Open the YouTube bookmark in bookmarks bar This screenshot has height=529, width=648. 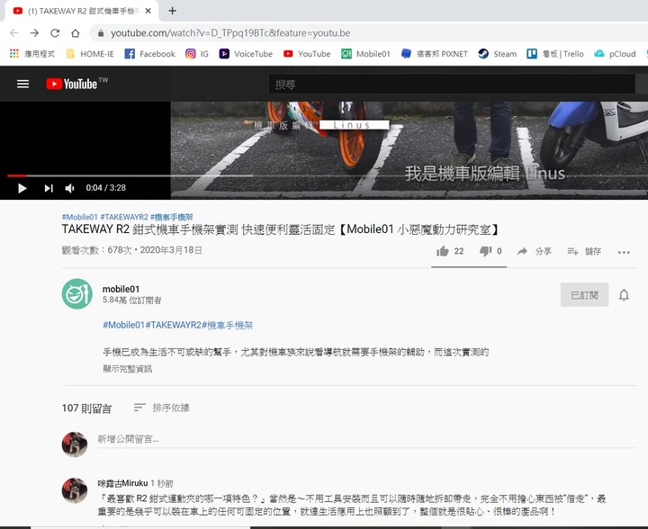307,54
